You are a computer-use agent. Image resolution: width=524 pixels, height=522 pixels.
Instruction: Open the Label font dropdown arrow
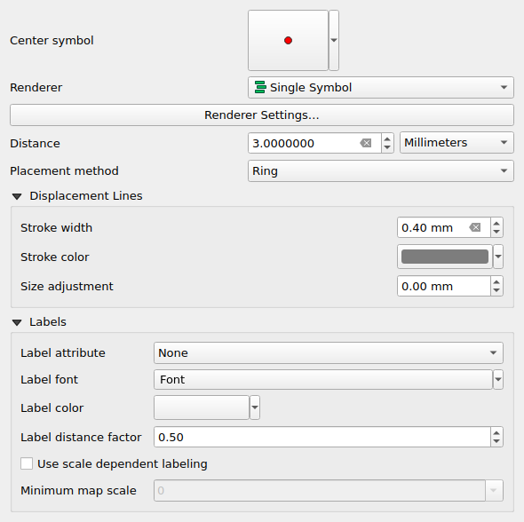(x=498, y=379)
